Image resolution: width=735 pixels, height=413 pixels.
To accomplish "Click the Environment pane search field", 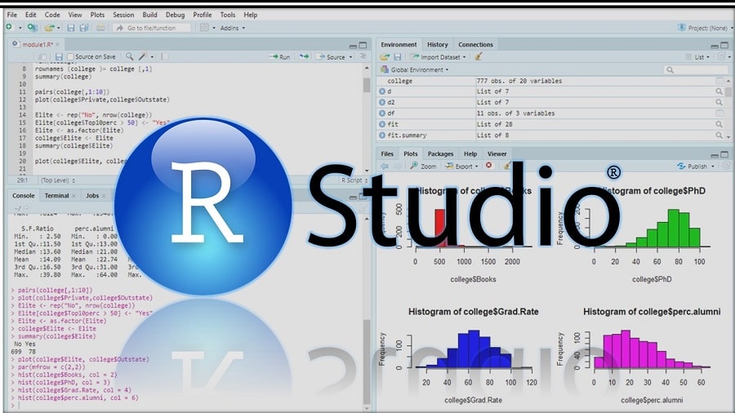I will click(x=696, y=69).
